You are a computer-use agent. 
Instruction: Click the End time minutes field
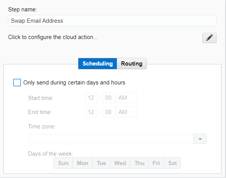(x=109, y=112)
